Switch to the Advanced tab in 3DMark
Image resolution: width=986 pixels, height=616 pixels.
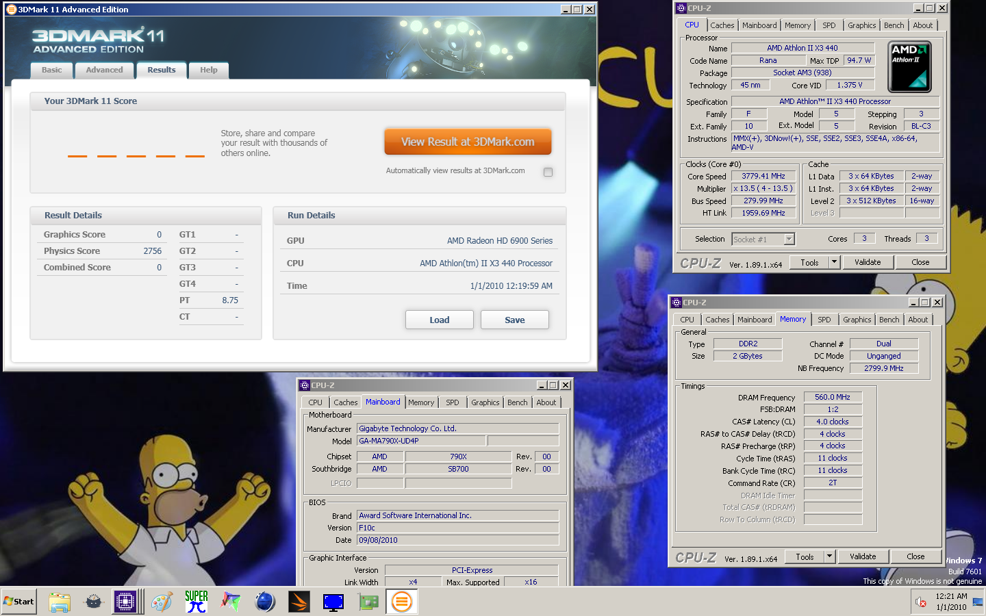(x=104, y=70)
